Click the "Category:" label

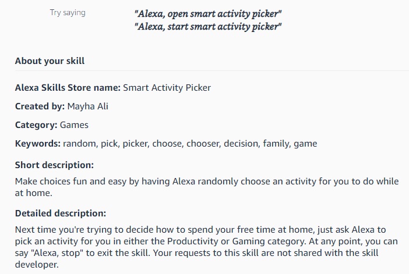[36, 124]
